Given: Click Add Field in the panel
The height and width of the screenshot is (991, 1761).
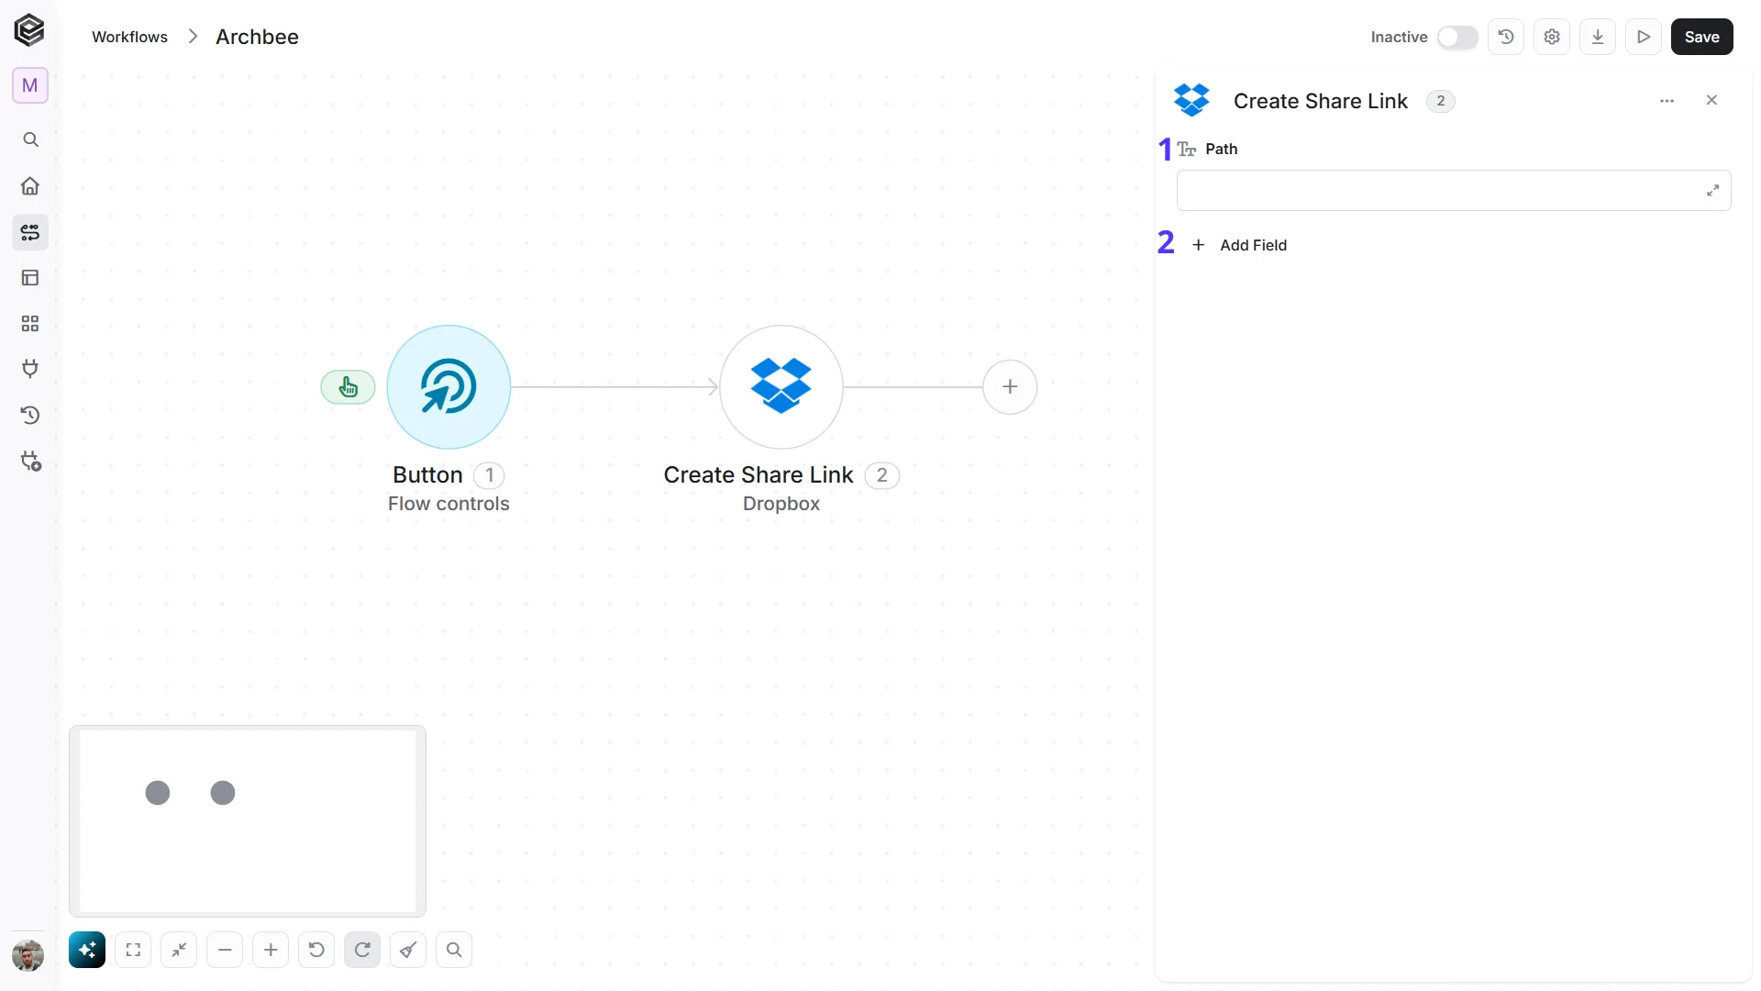Looking at the screenshot, I should pos(1239,245).
